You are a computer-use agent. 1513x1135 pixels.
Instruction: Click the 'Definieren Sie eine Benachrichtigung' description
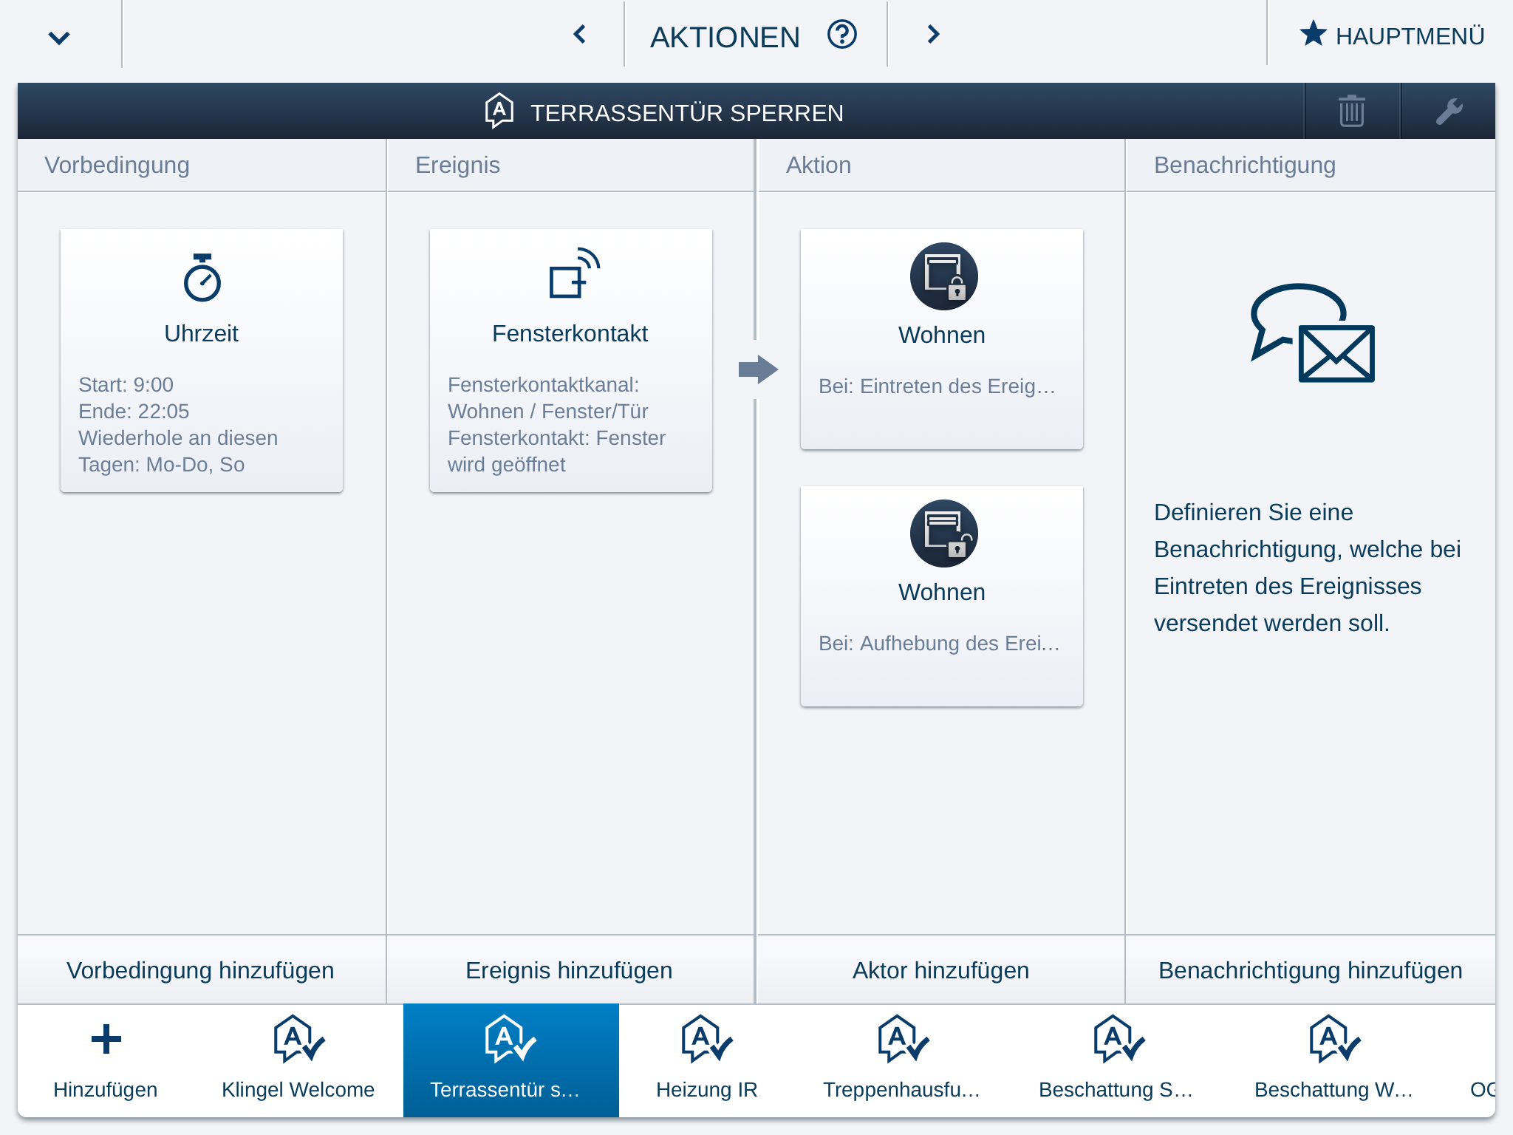pos(1308,567)
